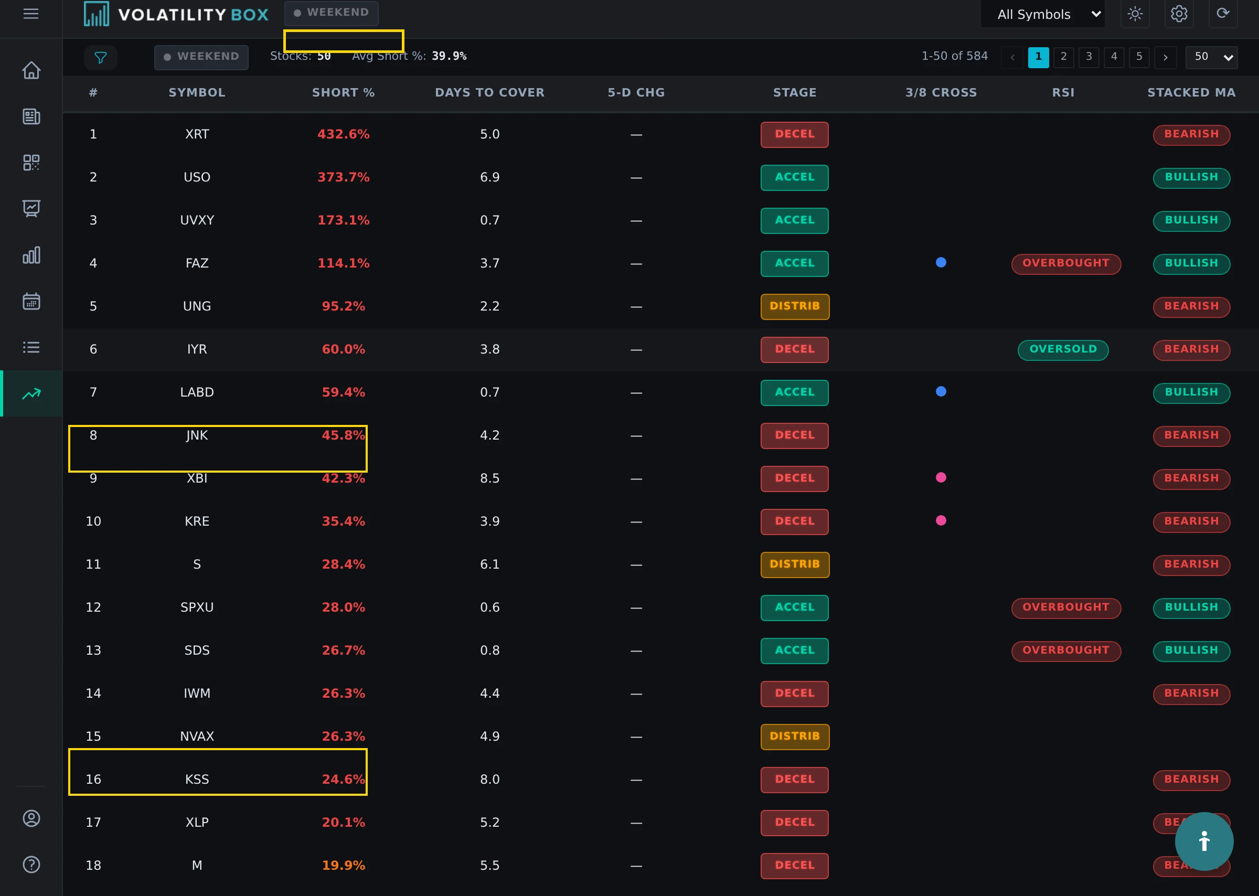Click the pink 3/8 cross dot for XBI
The image size is (1259, 896).
(x=941, y=478)
